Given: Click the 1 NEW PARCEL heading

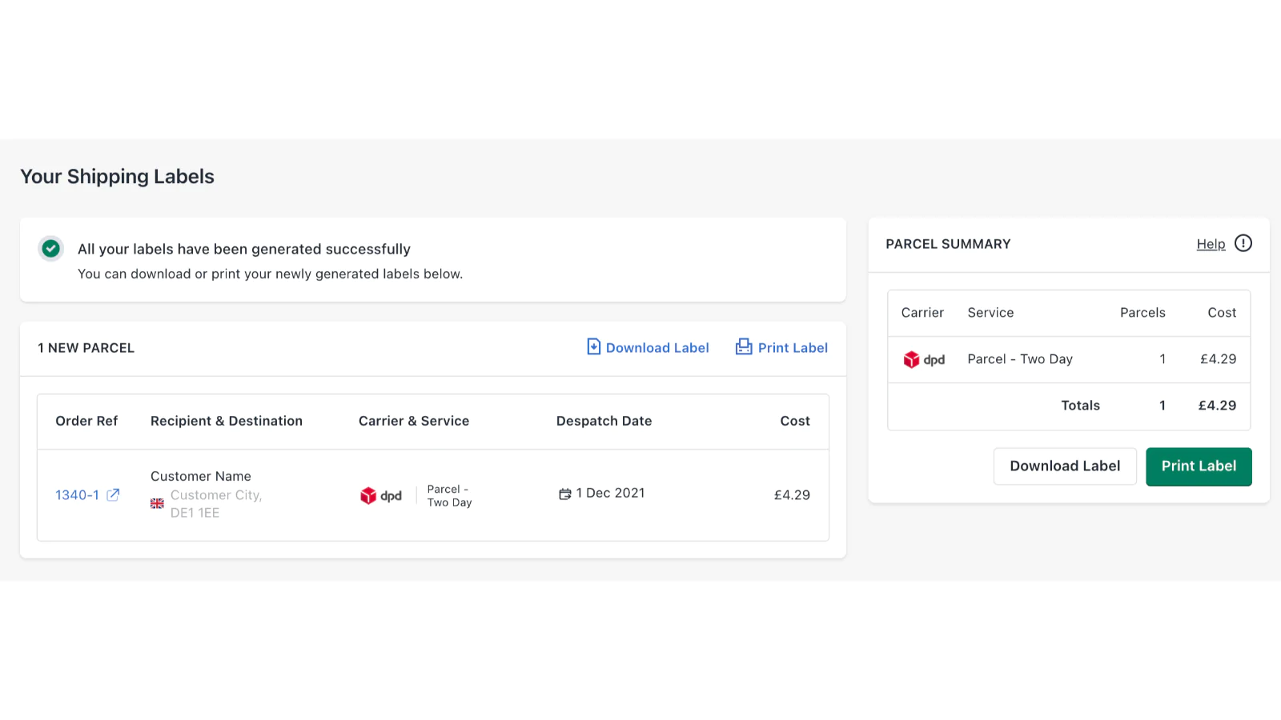Looking at the screenshot, I should 86,348.
